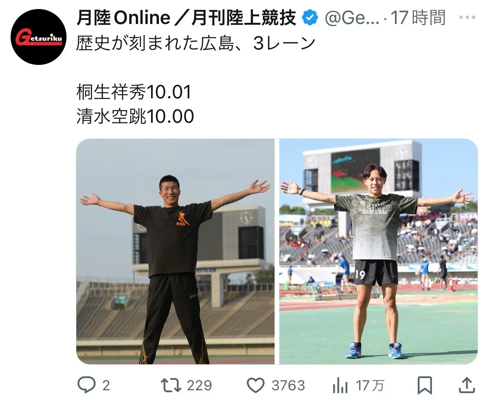This screenshot has height=406, width=487.
Task: Tap the share upload icon
Action: 466,385
